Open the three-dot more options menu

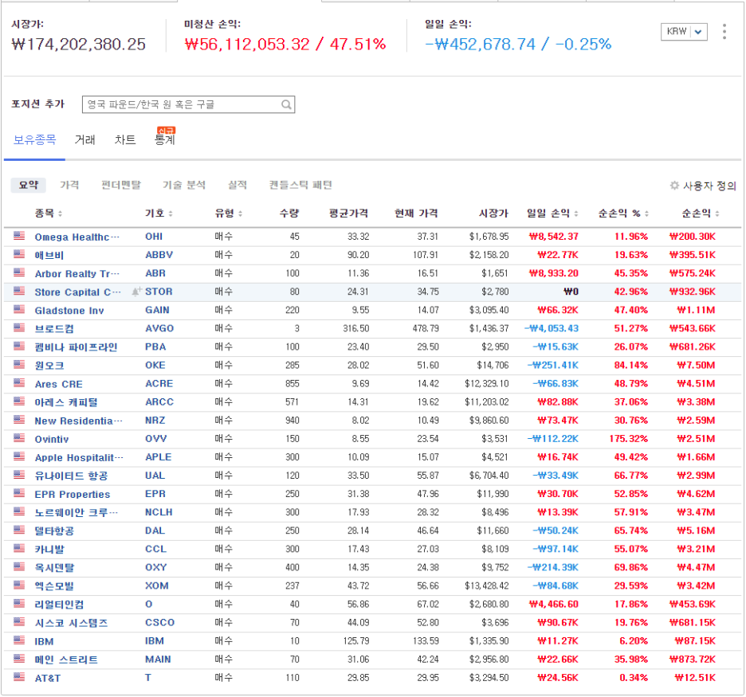724,32
